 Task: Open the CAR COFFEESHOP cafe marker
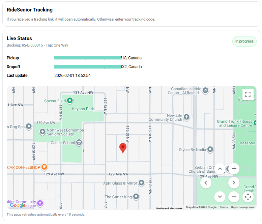coord(44,167)
